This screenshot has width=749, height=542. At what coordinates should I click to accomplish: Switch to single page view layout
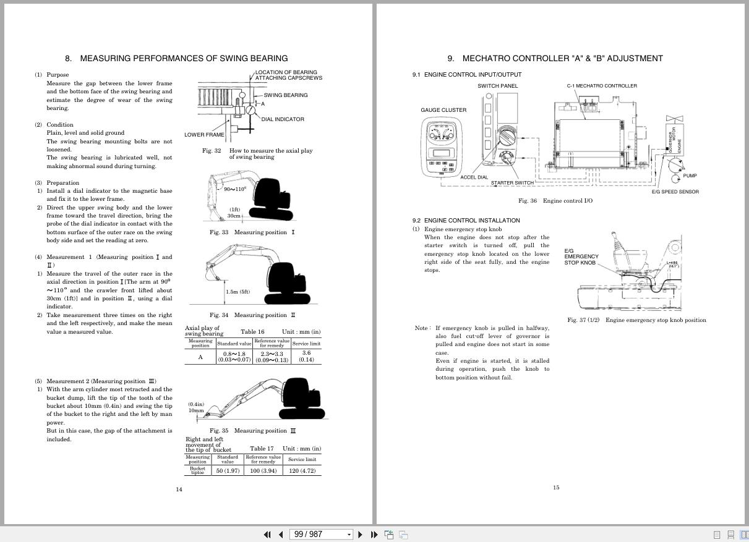pyautogui.click(x=717, y=535)
